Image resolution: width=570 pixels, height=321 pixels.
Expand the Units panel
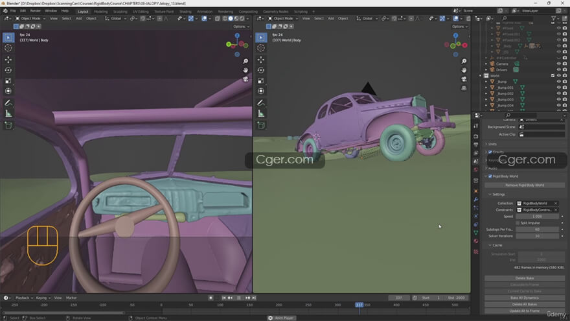tap(492, 144)
